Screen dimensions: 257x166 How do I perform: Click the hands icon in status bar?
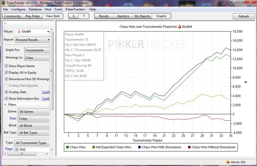pyautogui.click(x=228, y=162)
